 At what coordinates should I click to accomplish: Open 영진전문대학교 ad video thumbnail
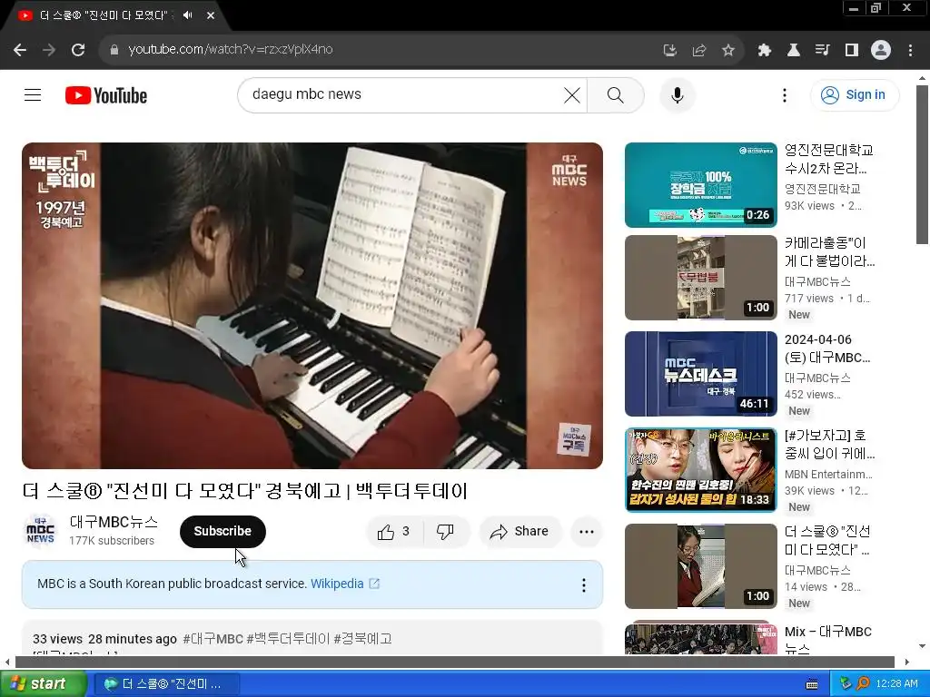point(700,185)
